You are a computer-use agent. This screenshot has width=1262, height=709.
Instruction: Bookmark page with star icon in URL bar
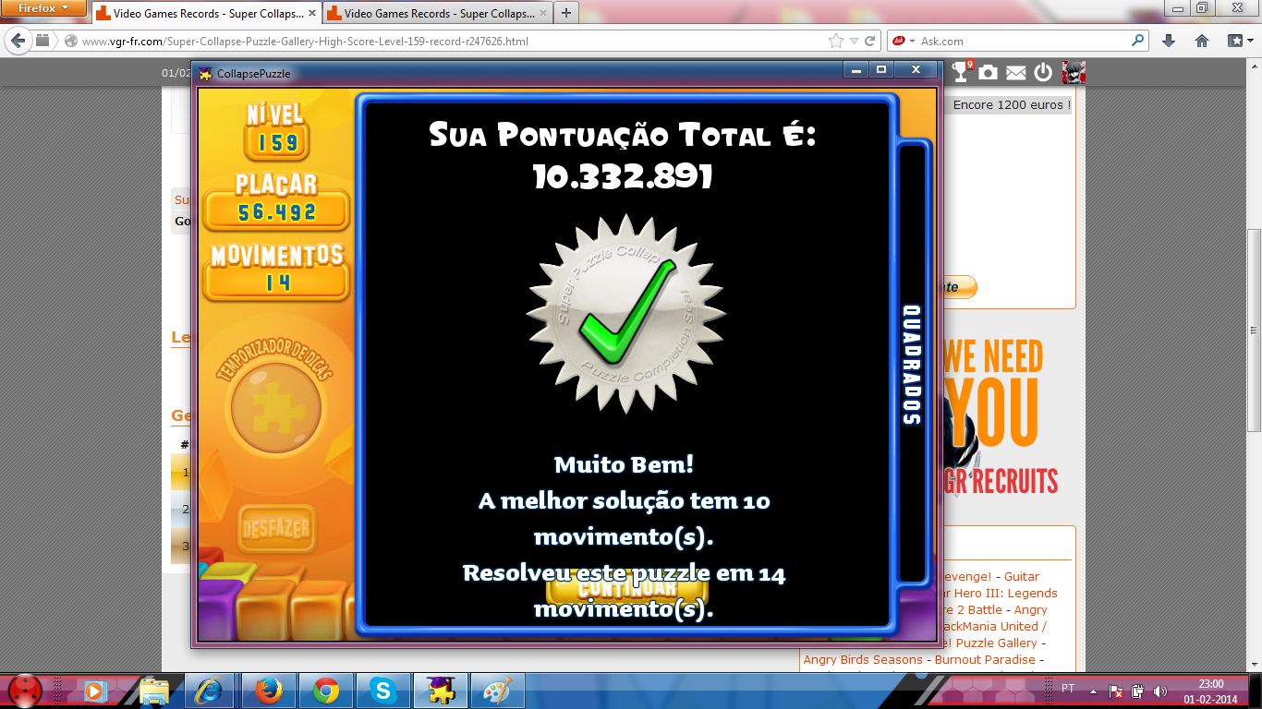coord(836,41)
